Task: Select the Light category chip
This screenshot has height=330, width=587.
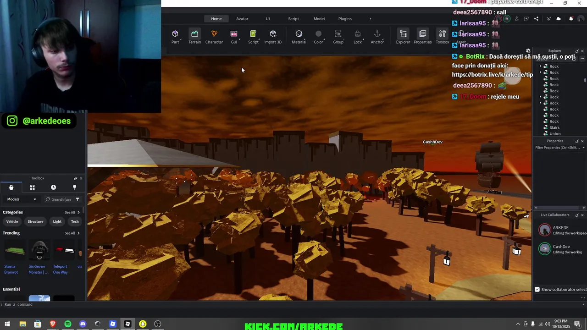Action: point(57,221)
